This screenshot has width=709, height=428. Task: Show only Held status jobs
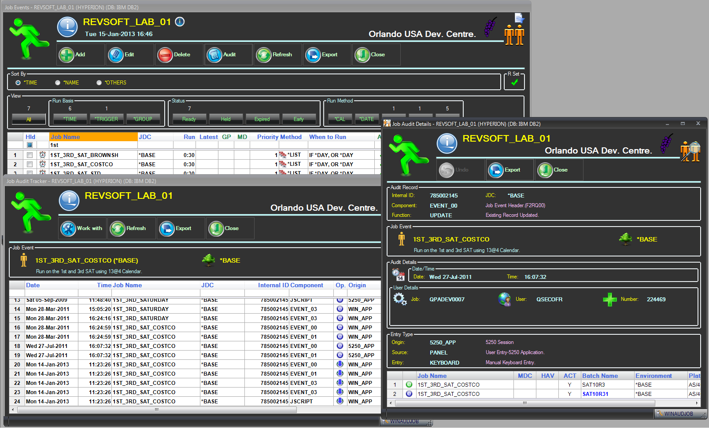[x=225, y=119]
